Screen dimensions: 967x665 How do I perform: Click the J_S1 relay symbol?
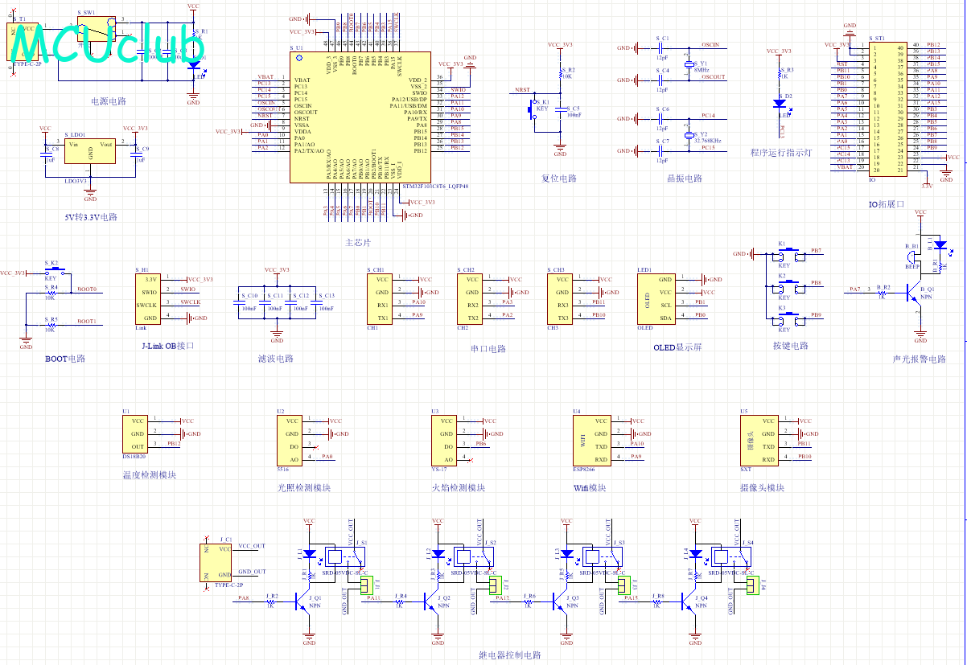pyautogui.click(x=344, y=556)
